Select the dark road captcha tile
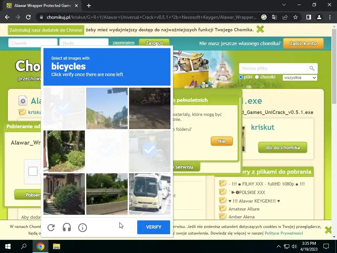 150,108
